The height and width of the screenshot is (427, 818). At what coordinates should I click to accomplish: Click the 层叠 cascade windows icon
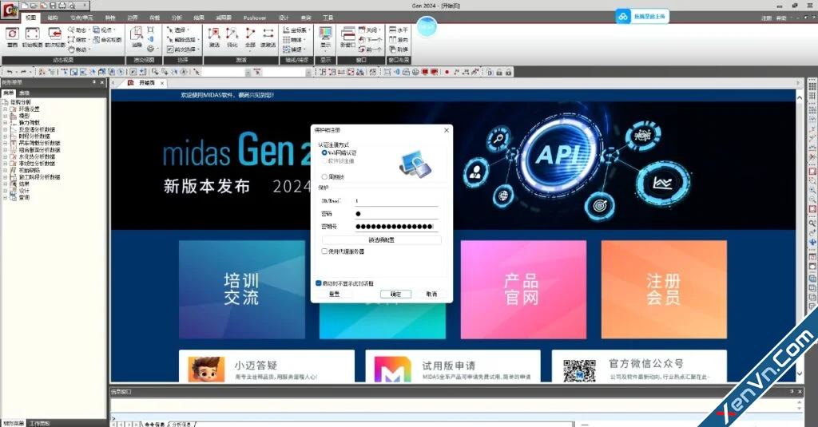[x=398, y=49]
